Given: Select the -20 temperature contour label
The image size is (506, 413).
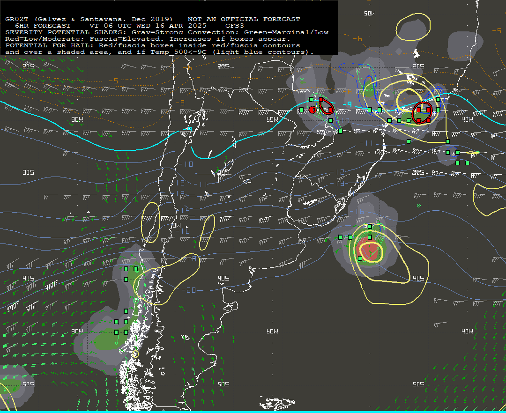Looking at the screenshot, I should click(x=189, y=290).
